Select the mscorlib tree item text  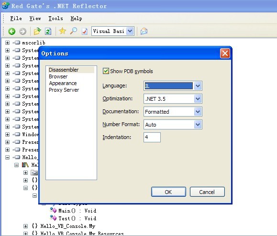tap(33, 43)
